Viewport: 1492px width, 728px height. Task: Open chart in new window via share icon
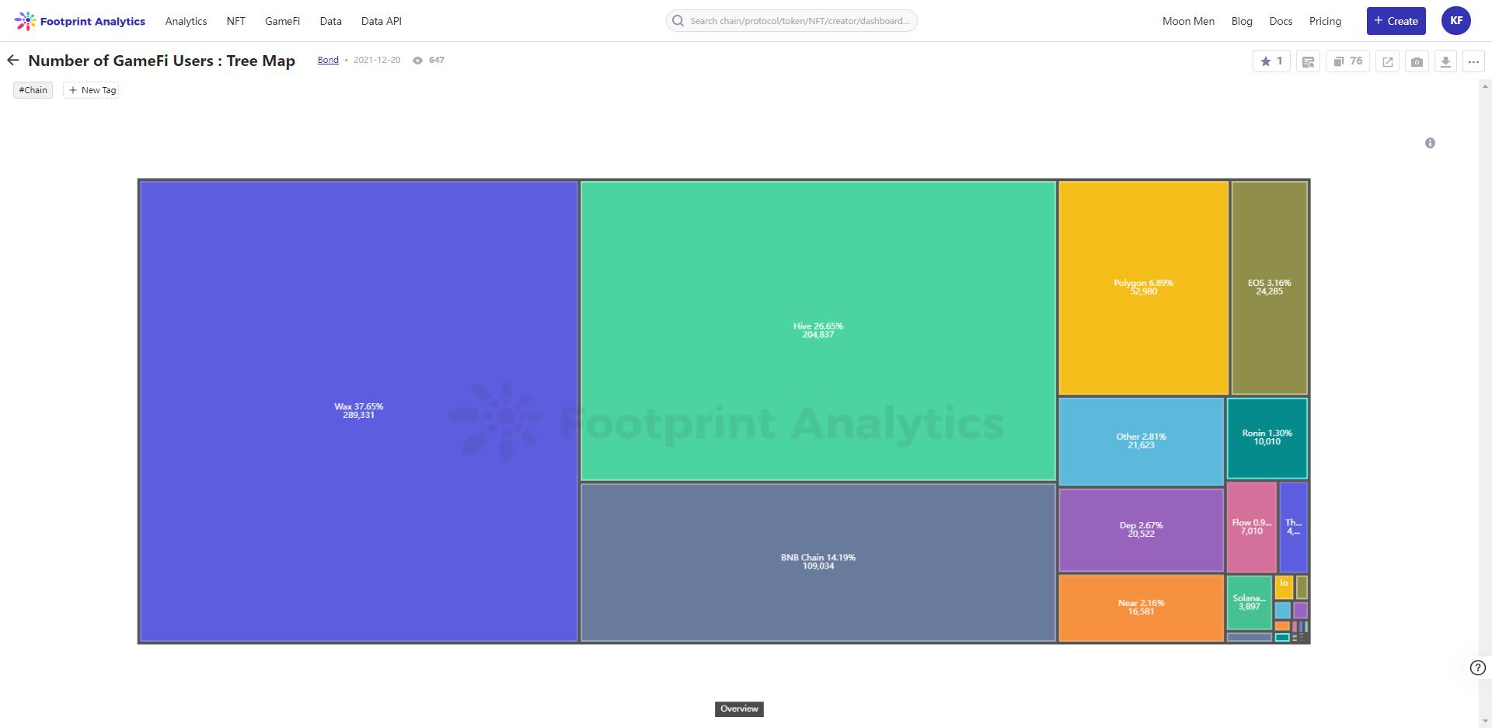coord(1387,61)
